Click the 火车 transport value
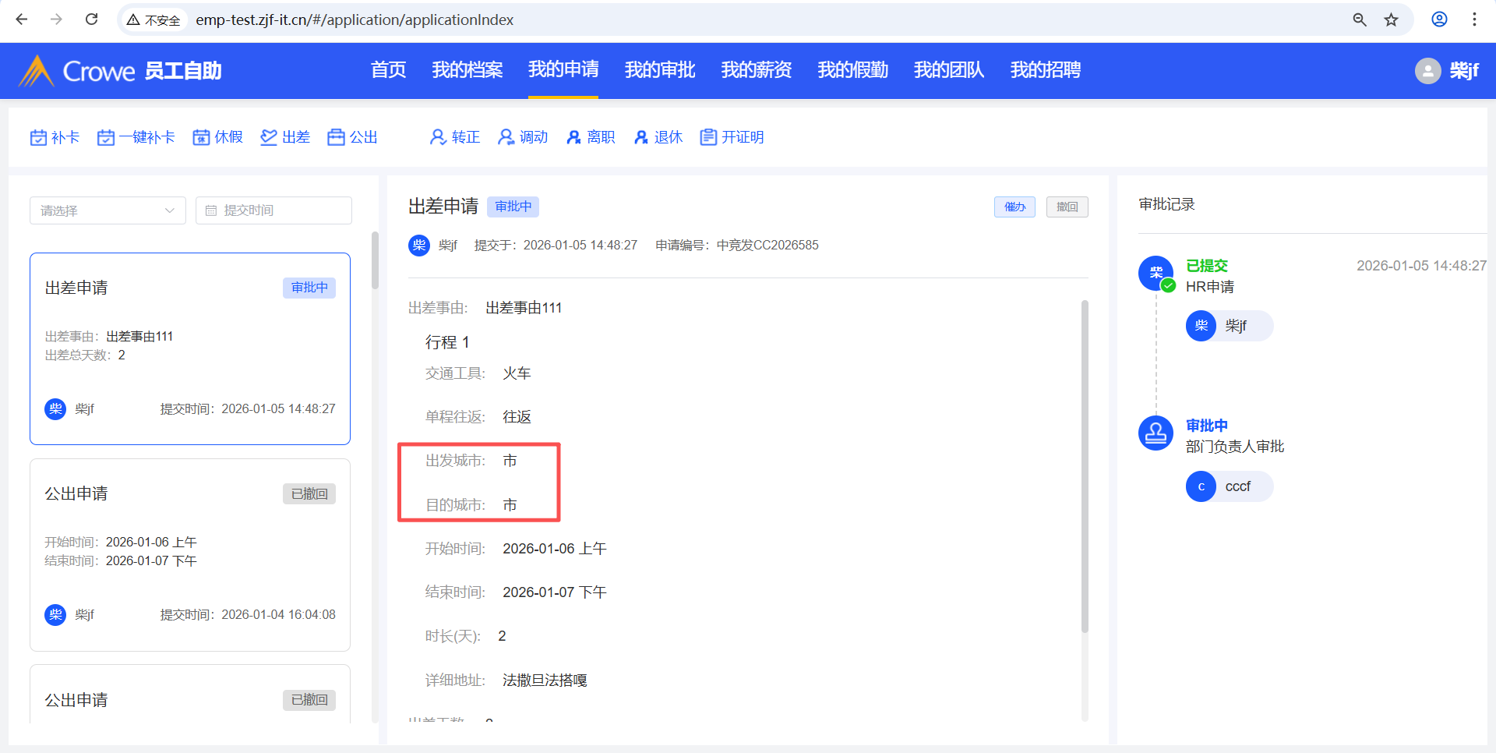Screen dimensions: 1496x753 [x=517, y=373]
